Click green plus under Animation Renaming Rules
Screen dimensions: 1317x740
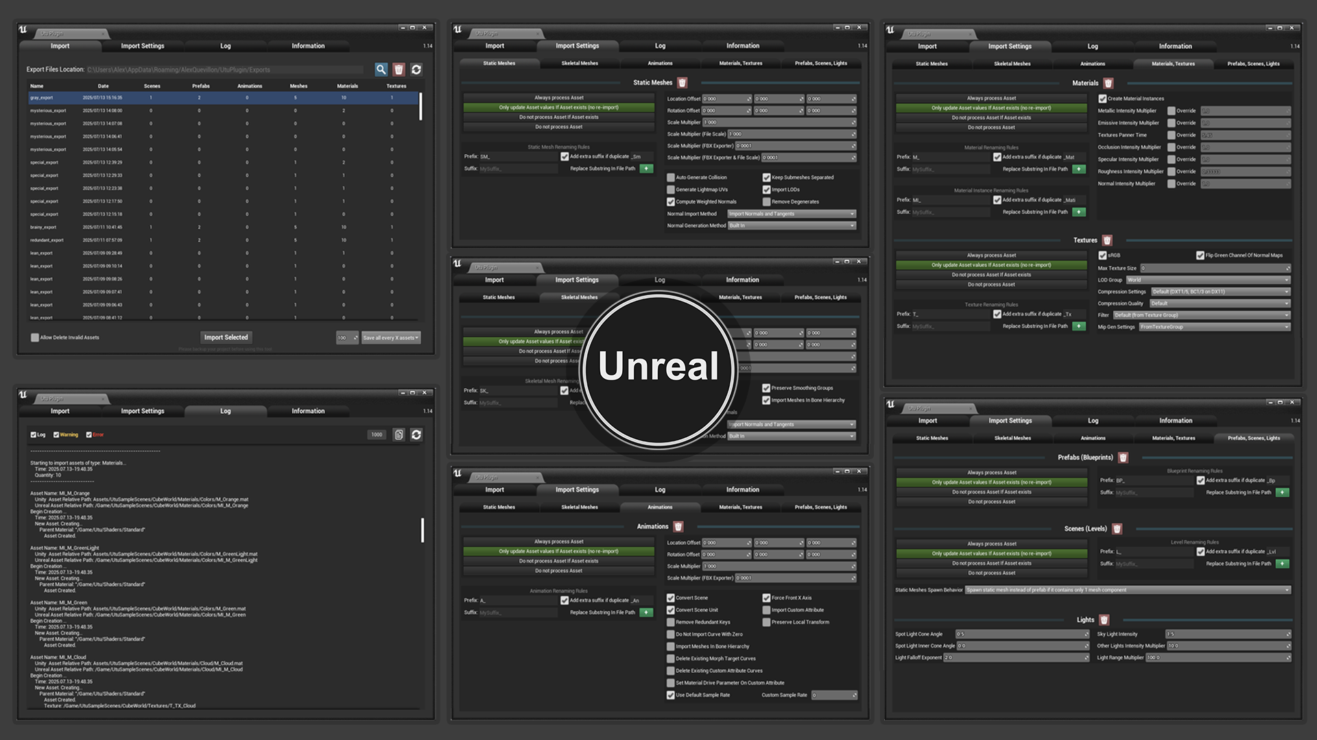646,613
